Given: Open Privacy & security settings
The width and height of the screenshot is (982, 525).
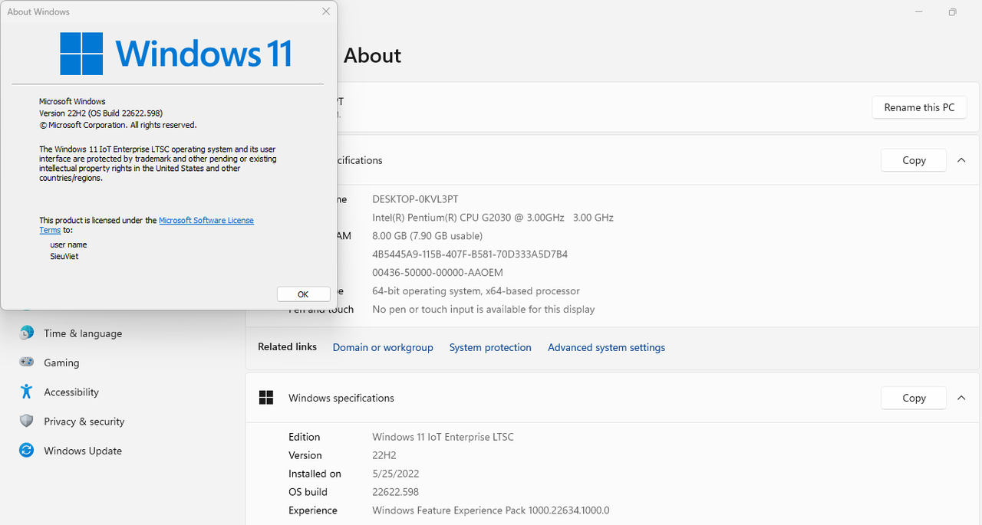Looking at the screenshot, I should pyautogui.click(x=84, y=422).
